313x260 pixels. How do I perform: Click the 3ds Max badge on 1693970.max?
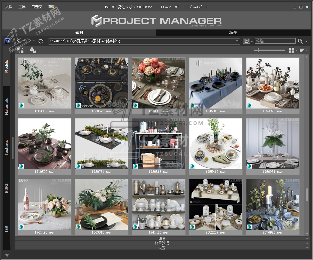(249, 106)
